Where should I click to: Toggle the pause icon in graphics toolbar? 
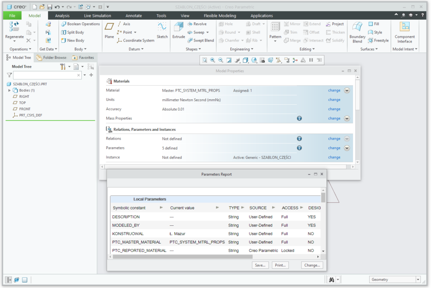tap(311, 60)
